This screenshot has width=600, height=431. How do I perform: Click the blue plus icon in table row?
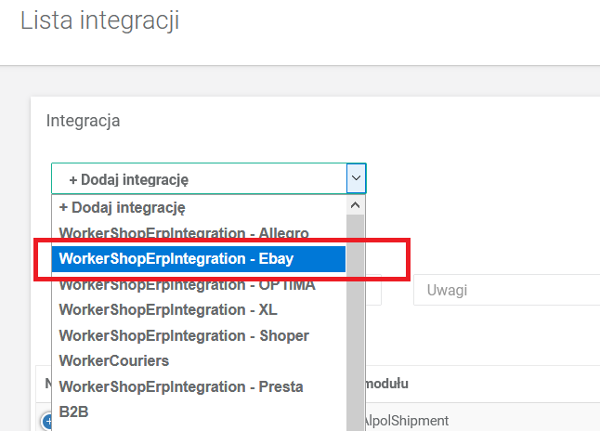click(x=46, y=422)
